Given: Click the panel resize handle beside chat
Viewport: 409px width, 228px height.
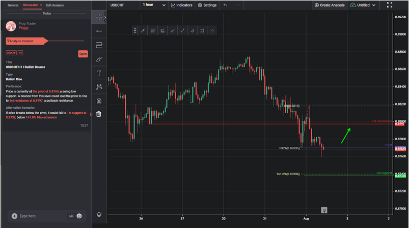Looking at the screenshot, I should pyautogui.click(x=91, y=114).
